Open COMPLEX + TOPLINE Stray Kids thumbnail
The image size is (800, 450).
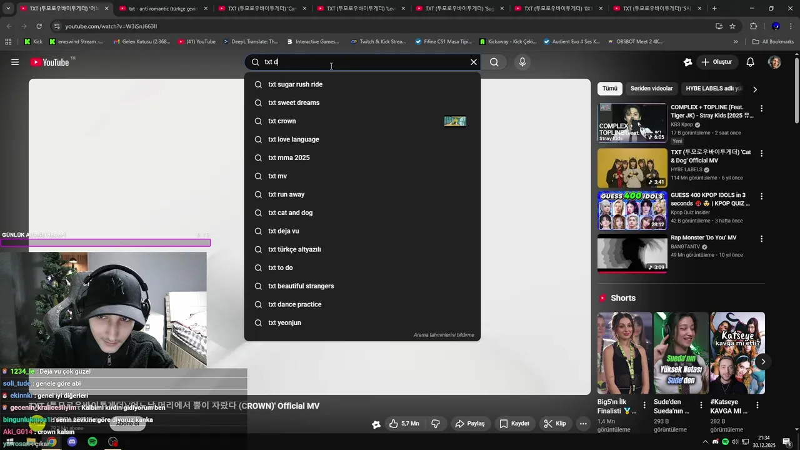tap(632, 123)
